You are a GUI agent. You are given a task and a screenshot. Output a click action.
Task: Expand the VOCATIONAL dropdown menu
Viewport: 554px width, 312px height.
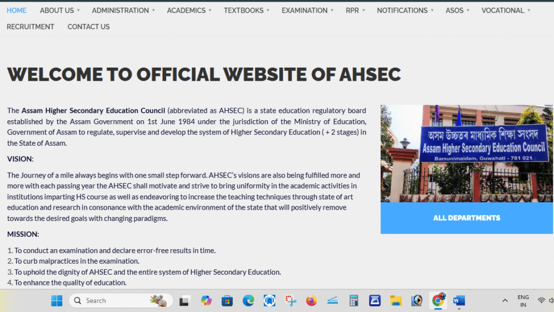click(506, 11)
